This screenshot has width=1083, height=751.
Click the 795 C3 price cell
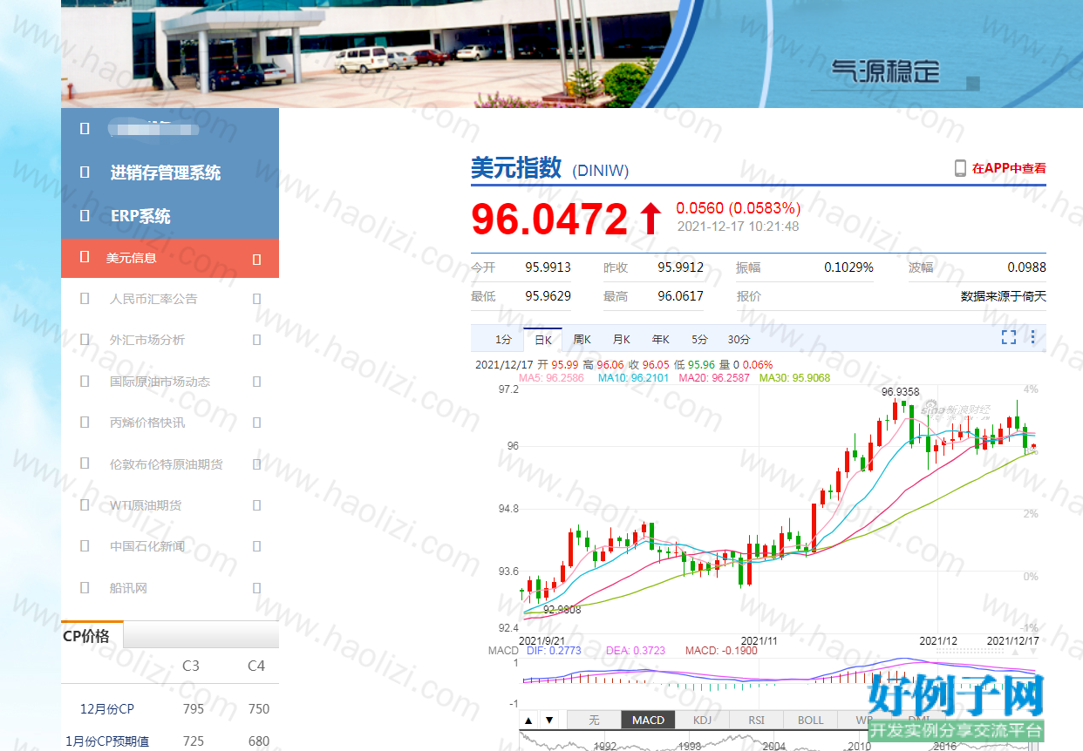point(194,709)
